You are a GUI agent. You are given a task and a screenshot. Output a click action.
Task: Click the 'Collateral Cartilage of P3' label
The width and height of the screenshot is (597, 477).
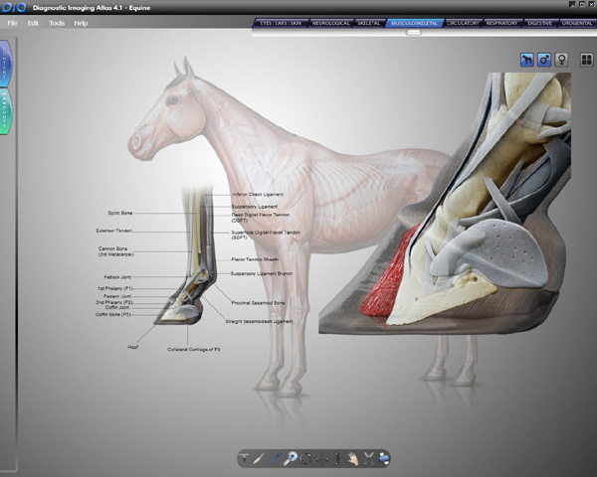pos(194,349)
